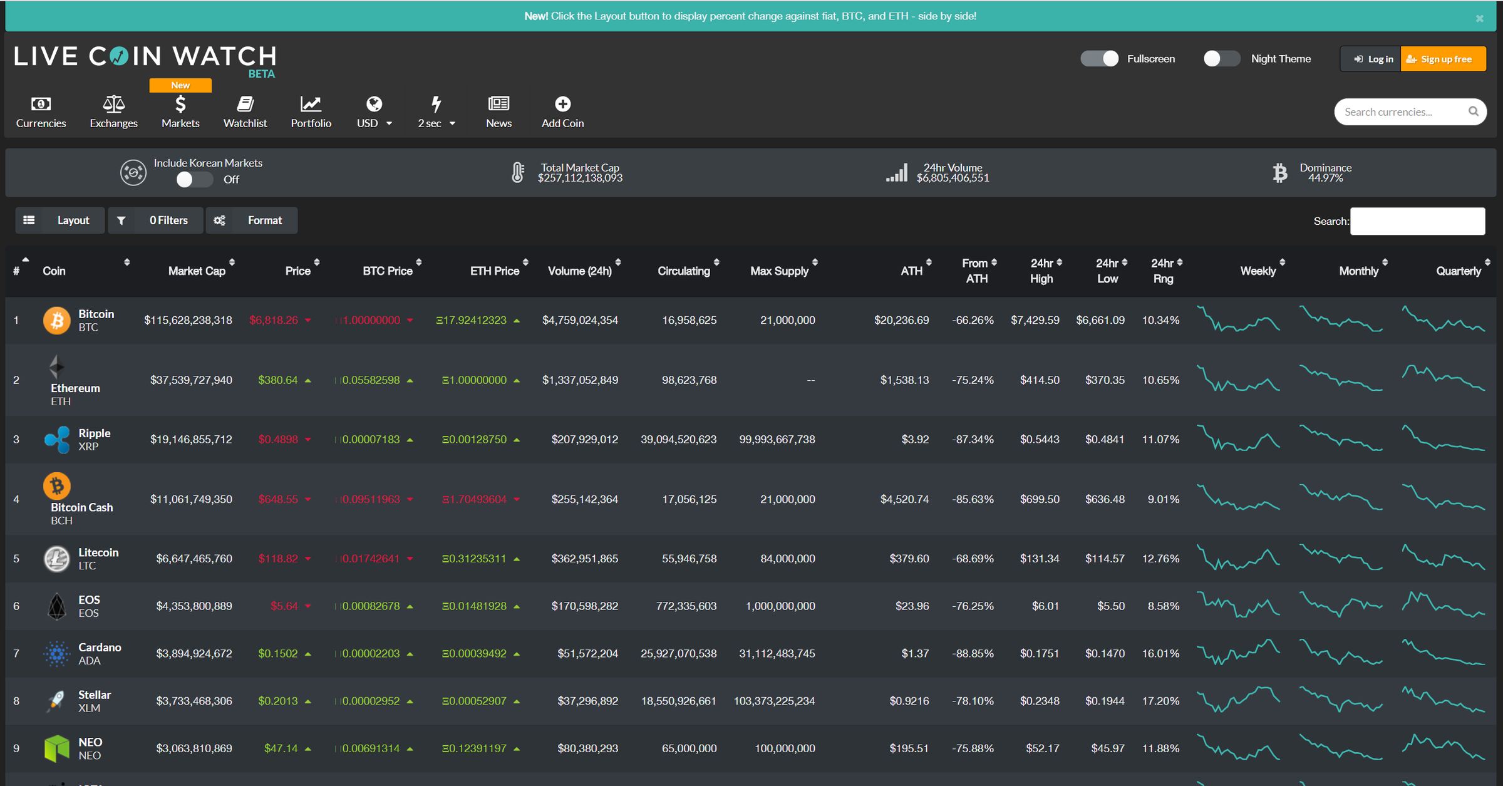Click the Add Coin plus icon
This screenshot has width=1503, height=786.
562,102
